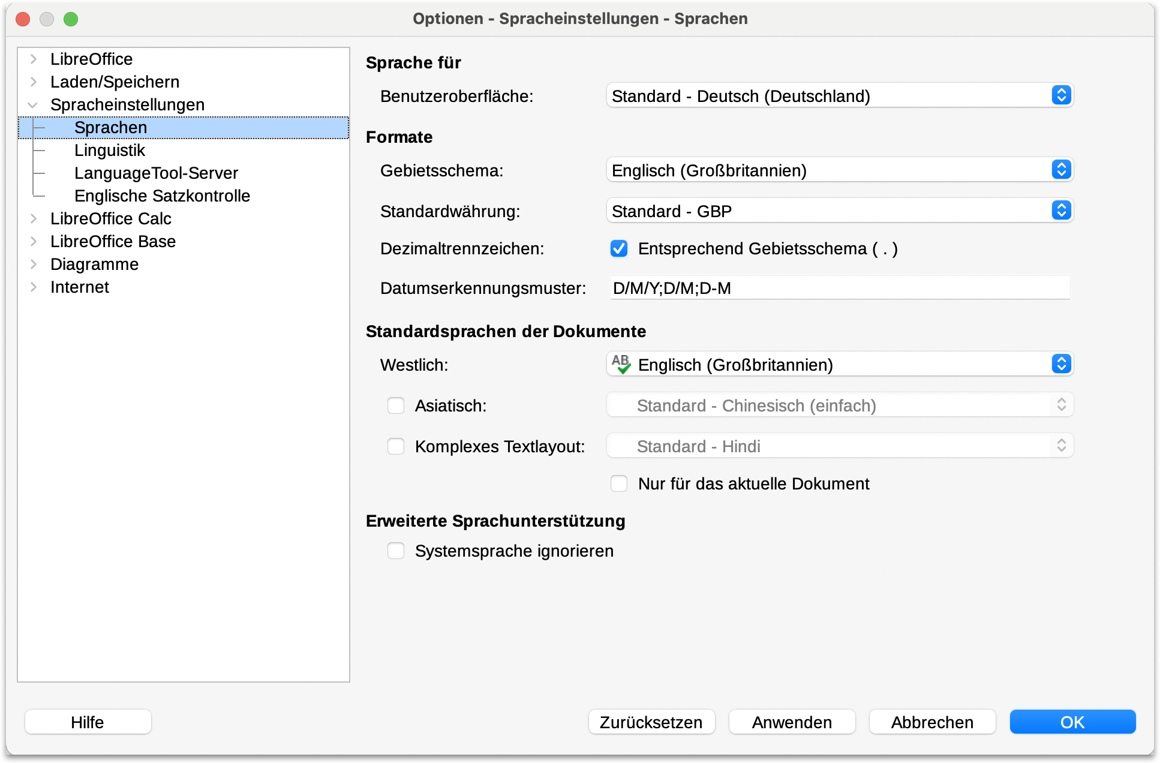Click the Datumserkennungsmuster text field
Viewport: 1160px width, 763px height.
(840, 288)
